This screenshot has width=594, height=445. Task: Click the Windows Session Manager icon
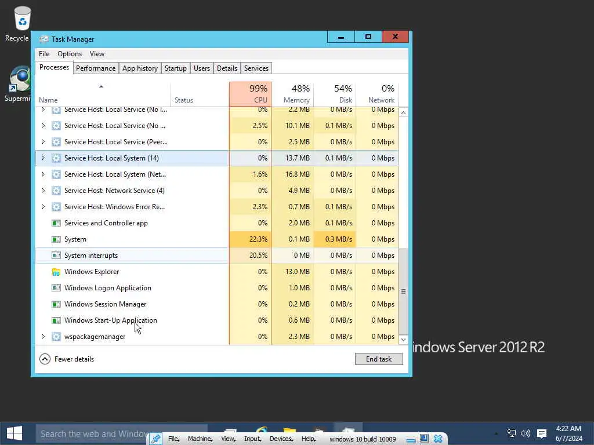coord(56,304)
